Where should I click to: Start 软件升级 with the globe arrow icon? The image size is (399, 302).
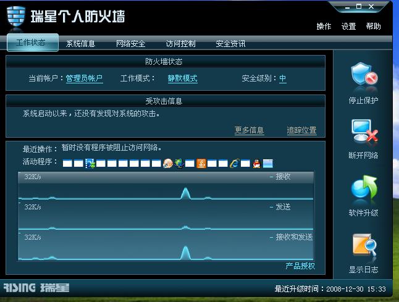(364, 188)
